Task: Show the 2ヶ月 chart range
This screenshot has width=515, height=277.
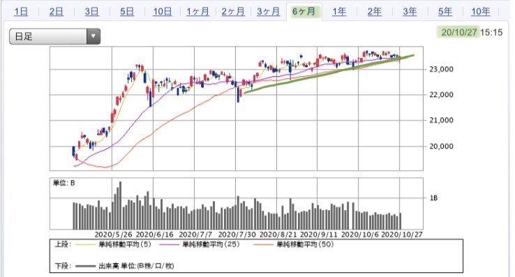Action: [233, 12]
